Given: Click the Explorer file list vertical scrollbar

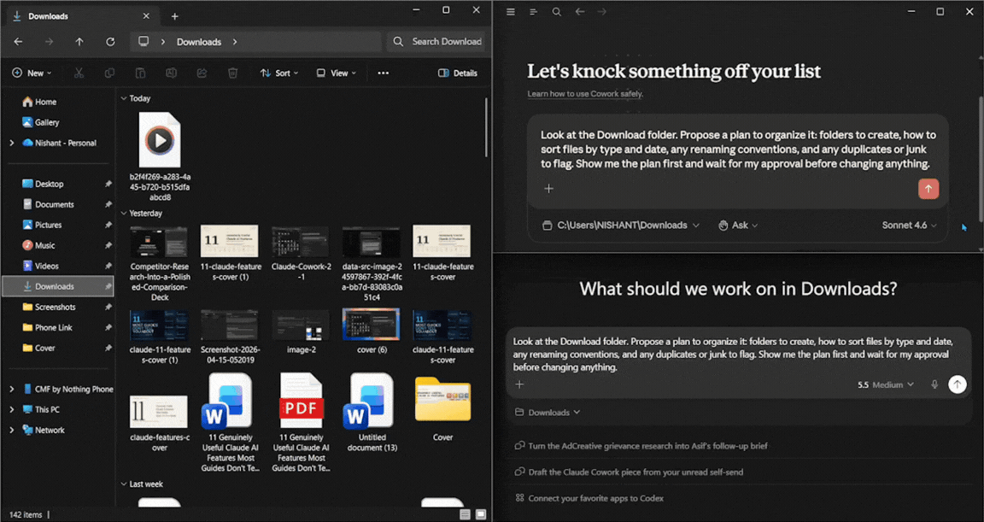Looking at the screenshot, I should (486, 127).
